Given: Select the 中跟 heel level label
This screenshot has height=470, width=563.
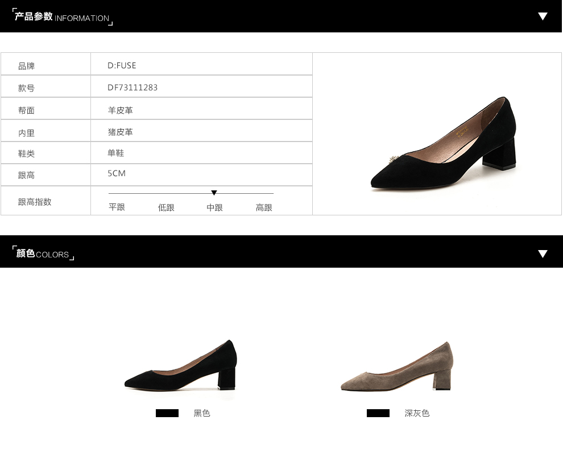Looking at the screenshot, I should (x=214, y=207).
